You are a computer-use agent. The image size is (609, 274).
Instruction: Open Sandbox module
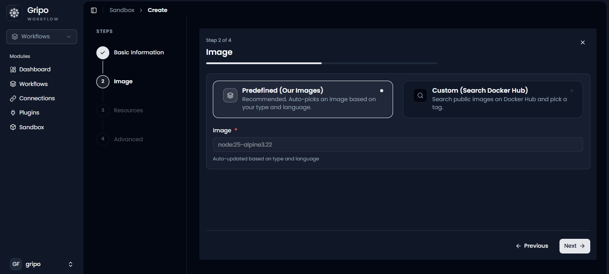click(32, 127)
